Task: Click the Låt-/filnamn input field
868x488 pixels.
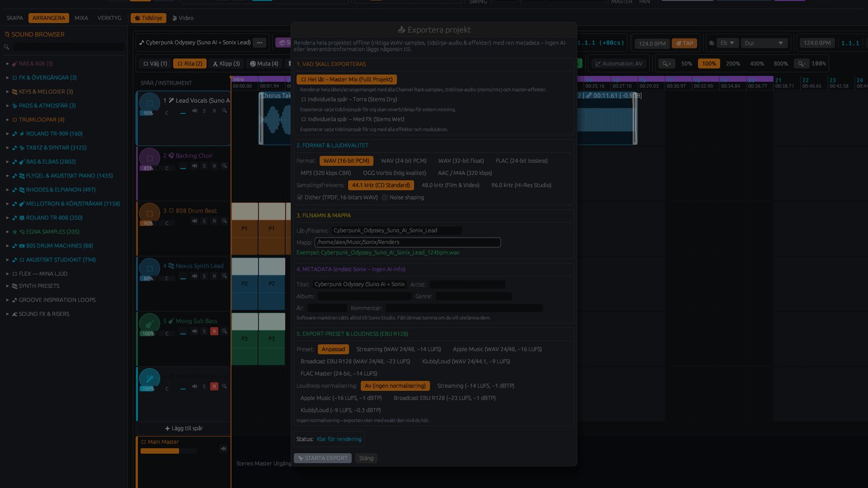Action: click(x=397, y=230)
